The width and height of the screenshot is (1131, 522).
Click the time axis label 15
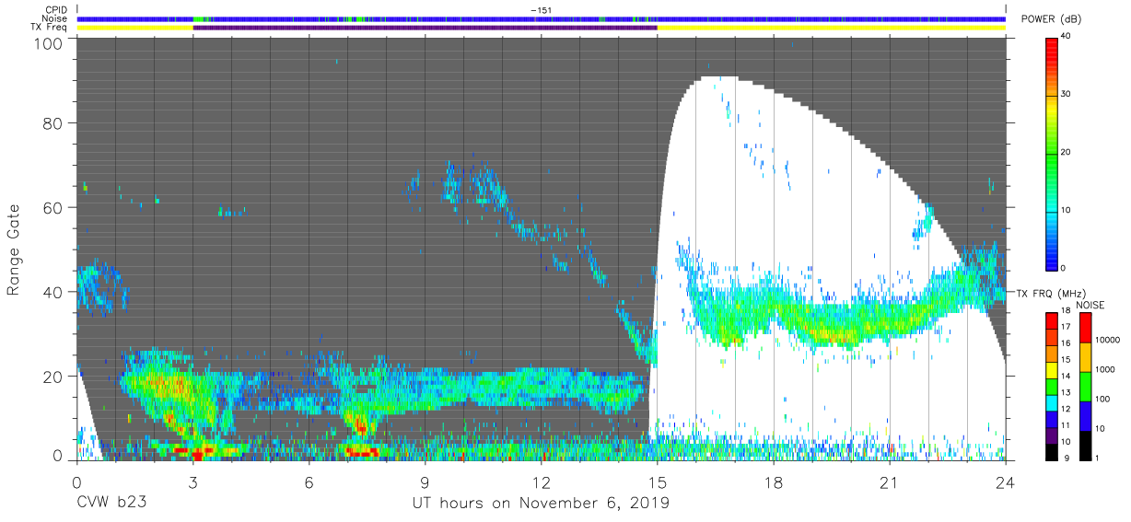657,481
